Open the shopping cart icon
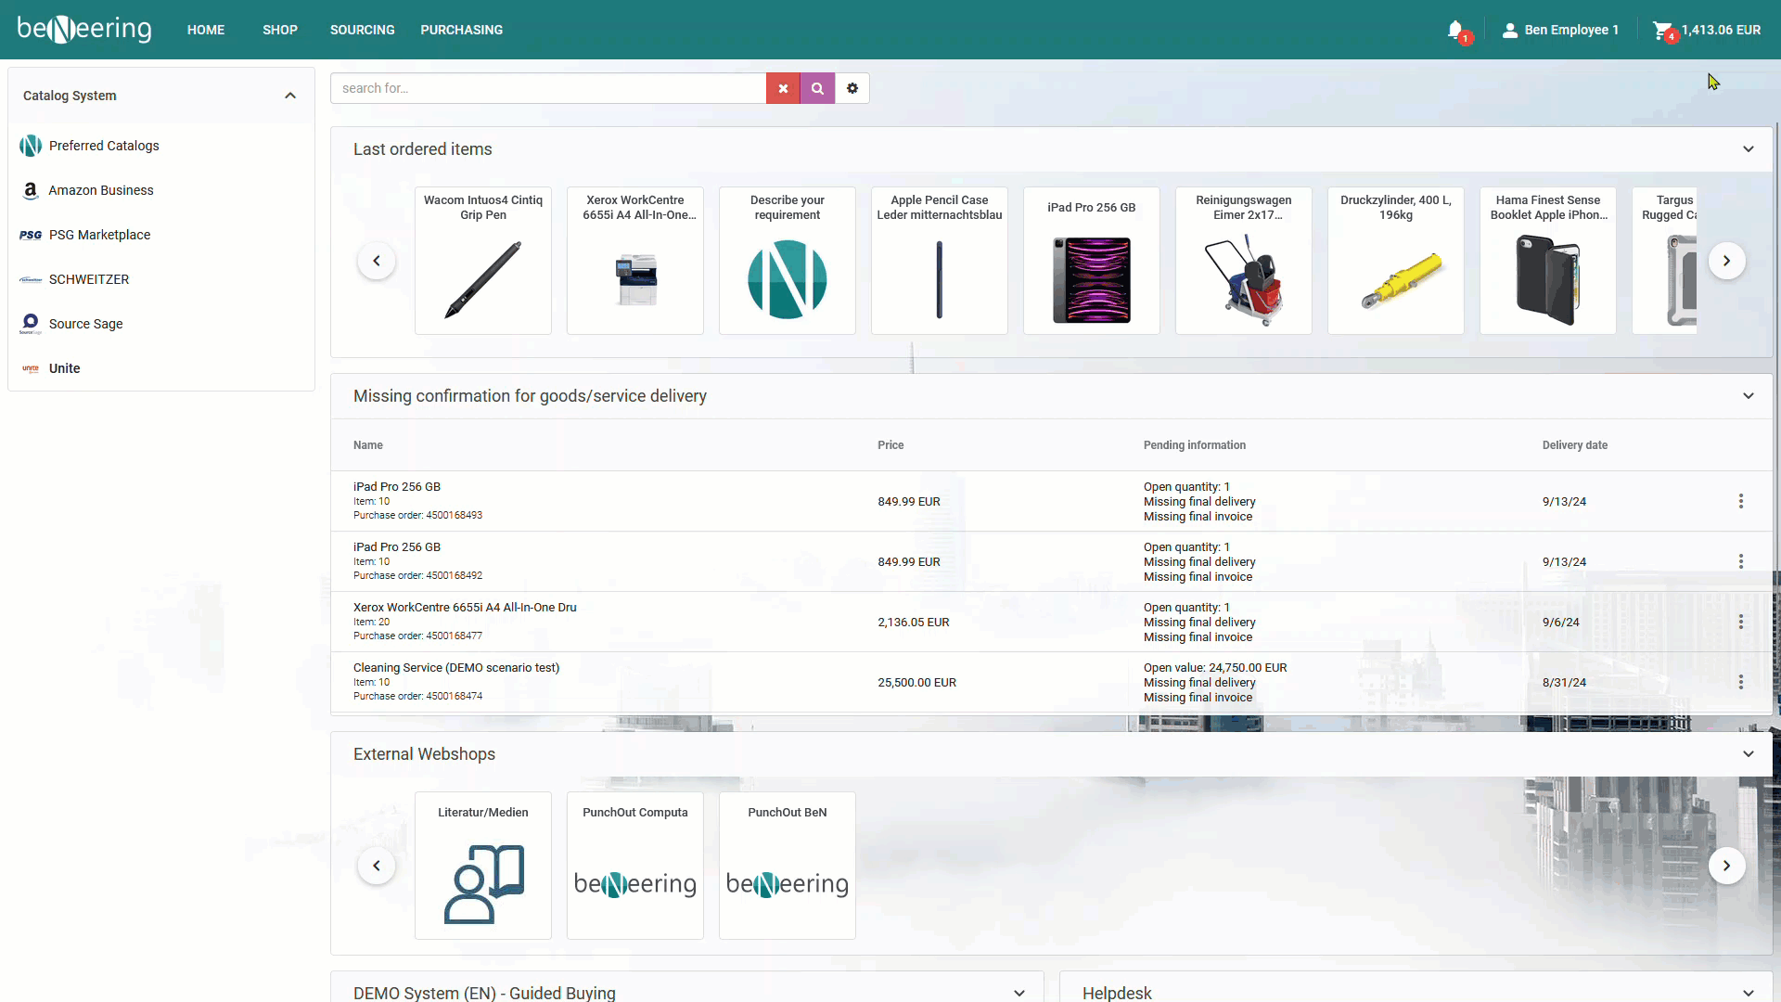 pos(1662,30)
